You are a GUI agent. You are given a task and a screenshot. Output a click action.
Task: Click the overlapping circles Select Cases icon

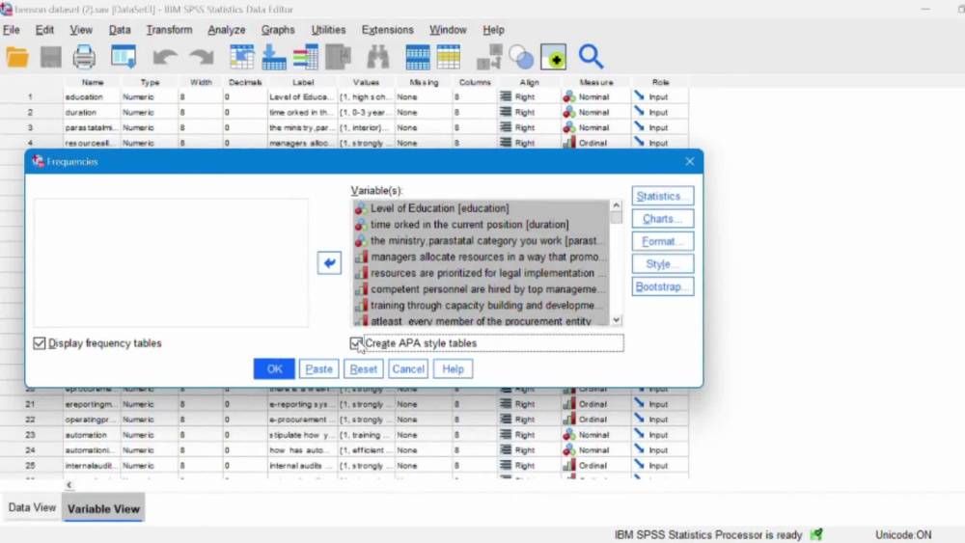click(x=521, y=57)
